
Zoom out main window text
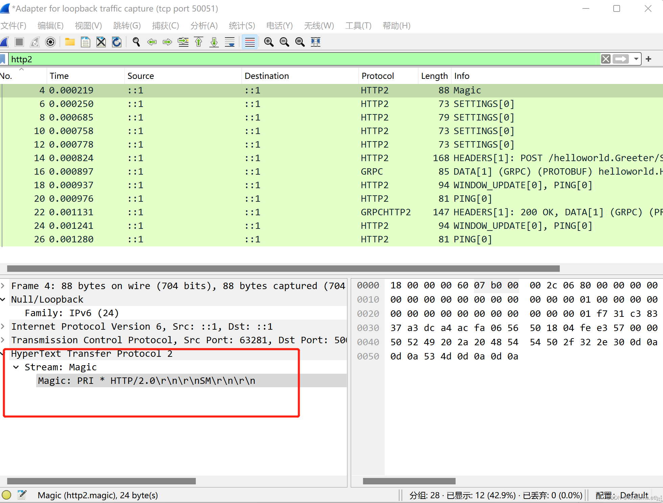(x=284, y=42)
